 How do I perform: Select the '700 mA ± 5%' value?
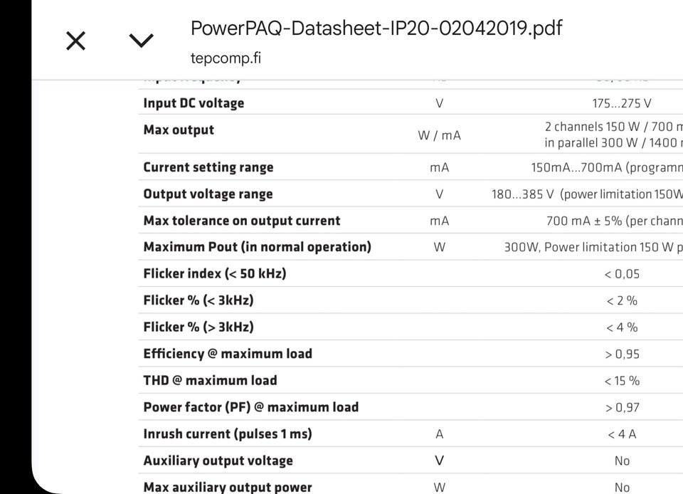tap(584, 221)
